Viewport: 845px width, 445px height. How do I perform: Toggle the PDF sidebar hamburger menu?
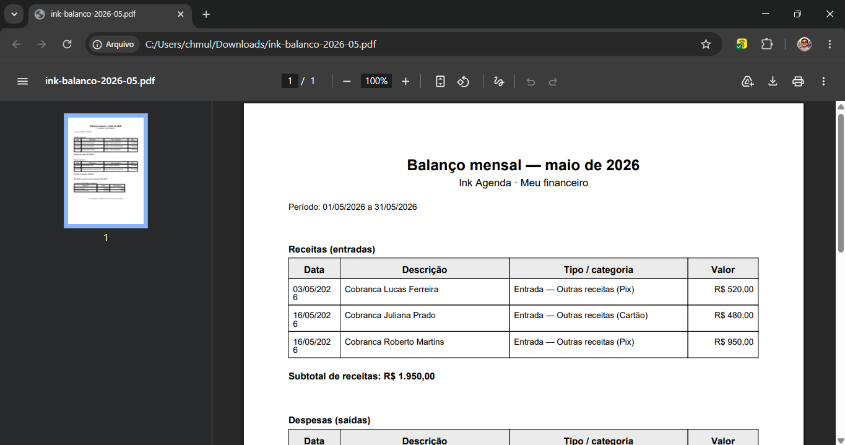tap(22, 81)
